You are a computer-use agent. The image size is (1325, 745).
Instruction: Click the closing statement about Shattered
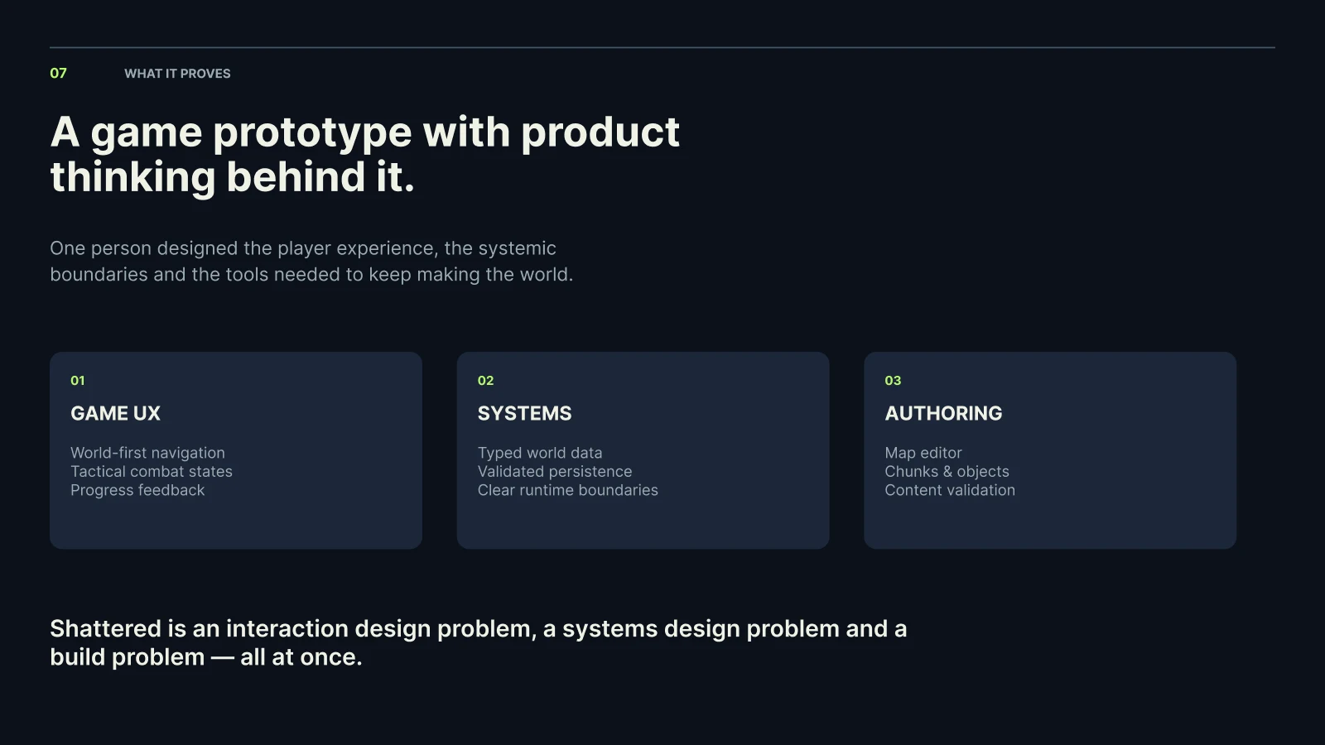(479, 642)
